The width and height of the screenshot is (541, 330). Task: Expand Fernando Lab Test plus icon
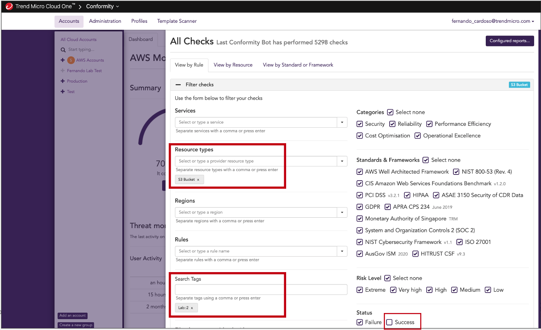pyautogui.click(x=63, y=71)
